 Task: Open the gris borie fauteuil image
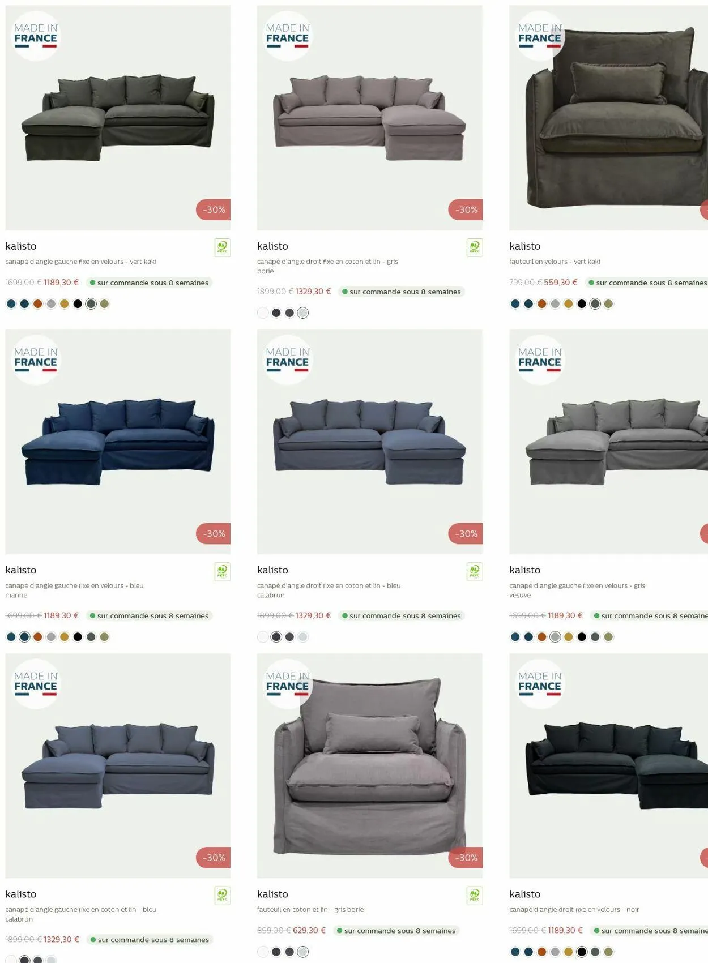pos(370,765)
